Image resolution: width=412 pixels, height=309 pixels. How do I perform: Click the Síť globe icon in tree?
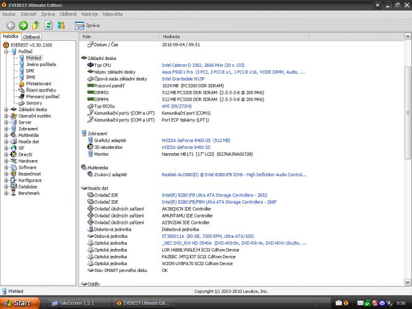pos(14,148)
